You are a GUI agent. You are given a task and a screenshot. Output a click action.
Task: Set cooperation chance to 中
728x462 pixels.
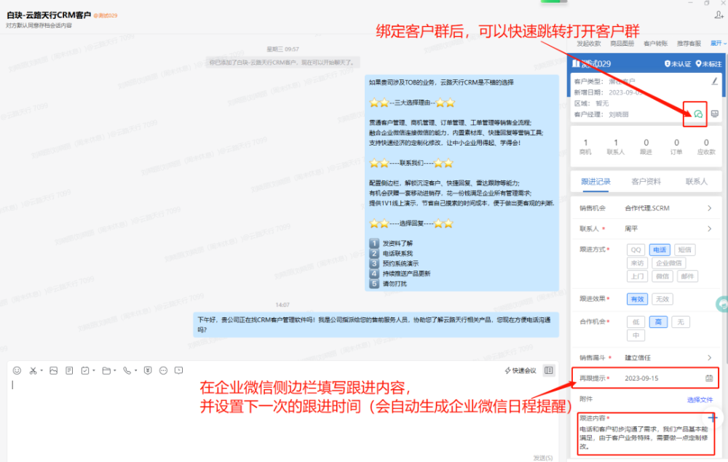point(636,335)
